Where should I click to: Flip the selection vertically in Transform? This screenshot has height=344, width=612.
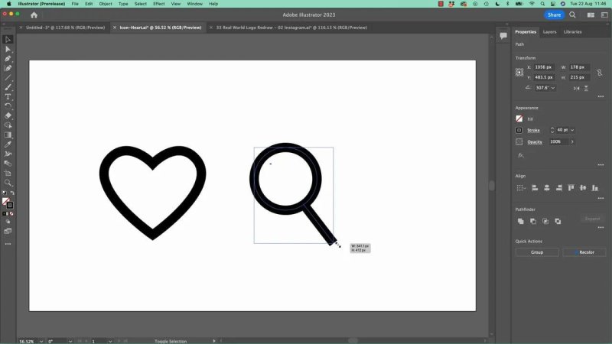[586, 89]
